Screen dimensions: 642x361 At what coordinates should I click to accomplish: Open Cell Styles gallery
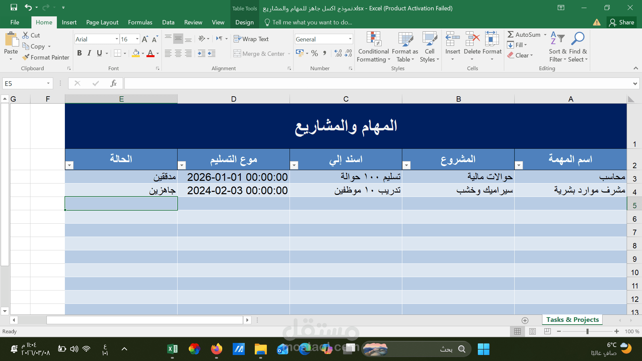[x=429, y=47]
